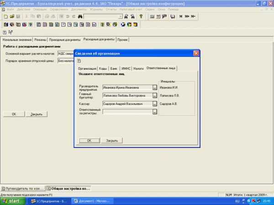Click OK in the organization details dialog
Screen dimensions: 274x205
[90, 140]
